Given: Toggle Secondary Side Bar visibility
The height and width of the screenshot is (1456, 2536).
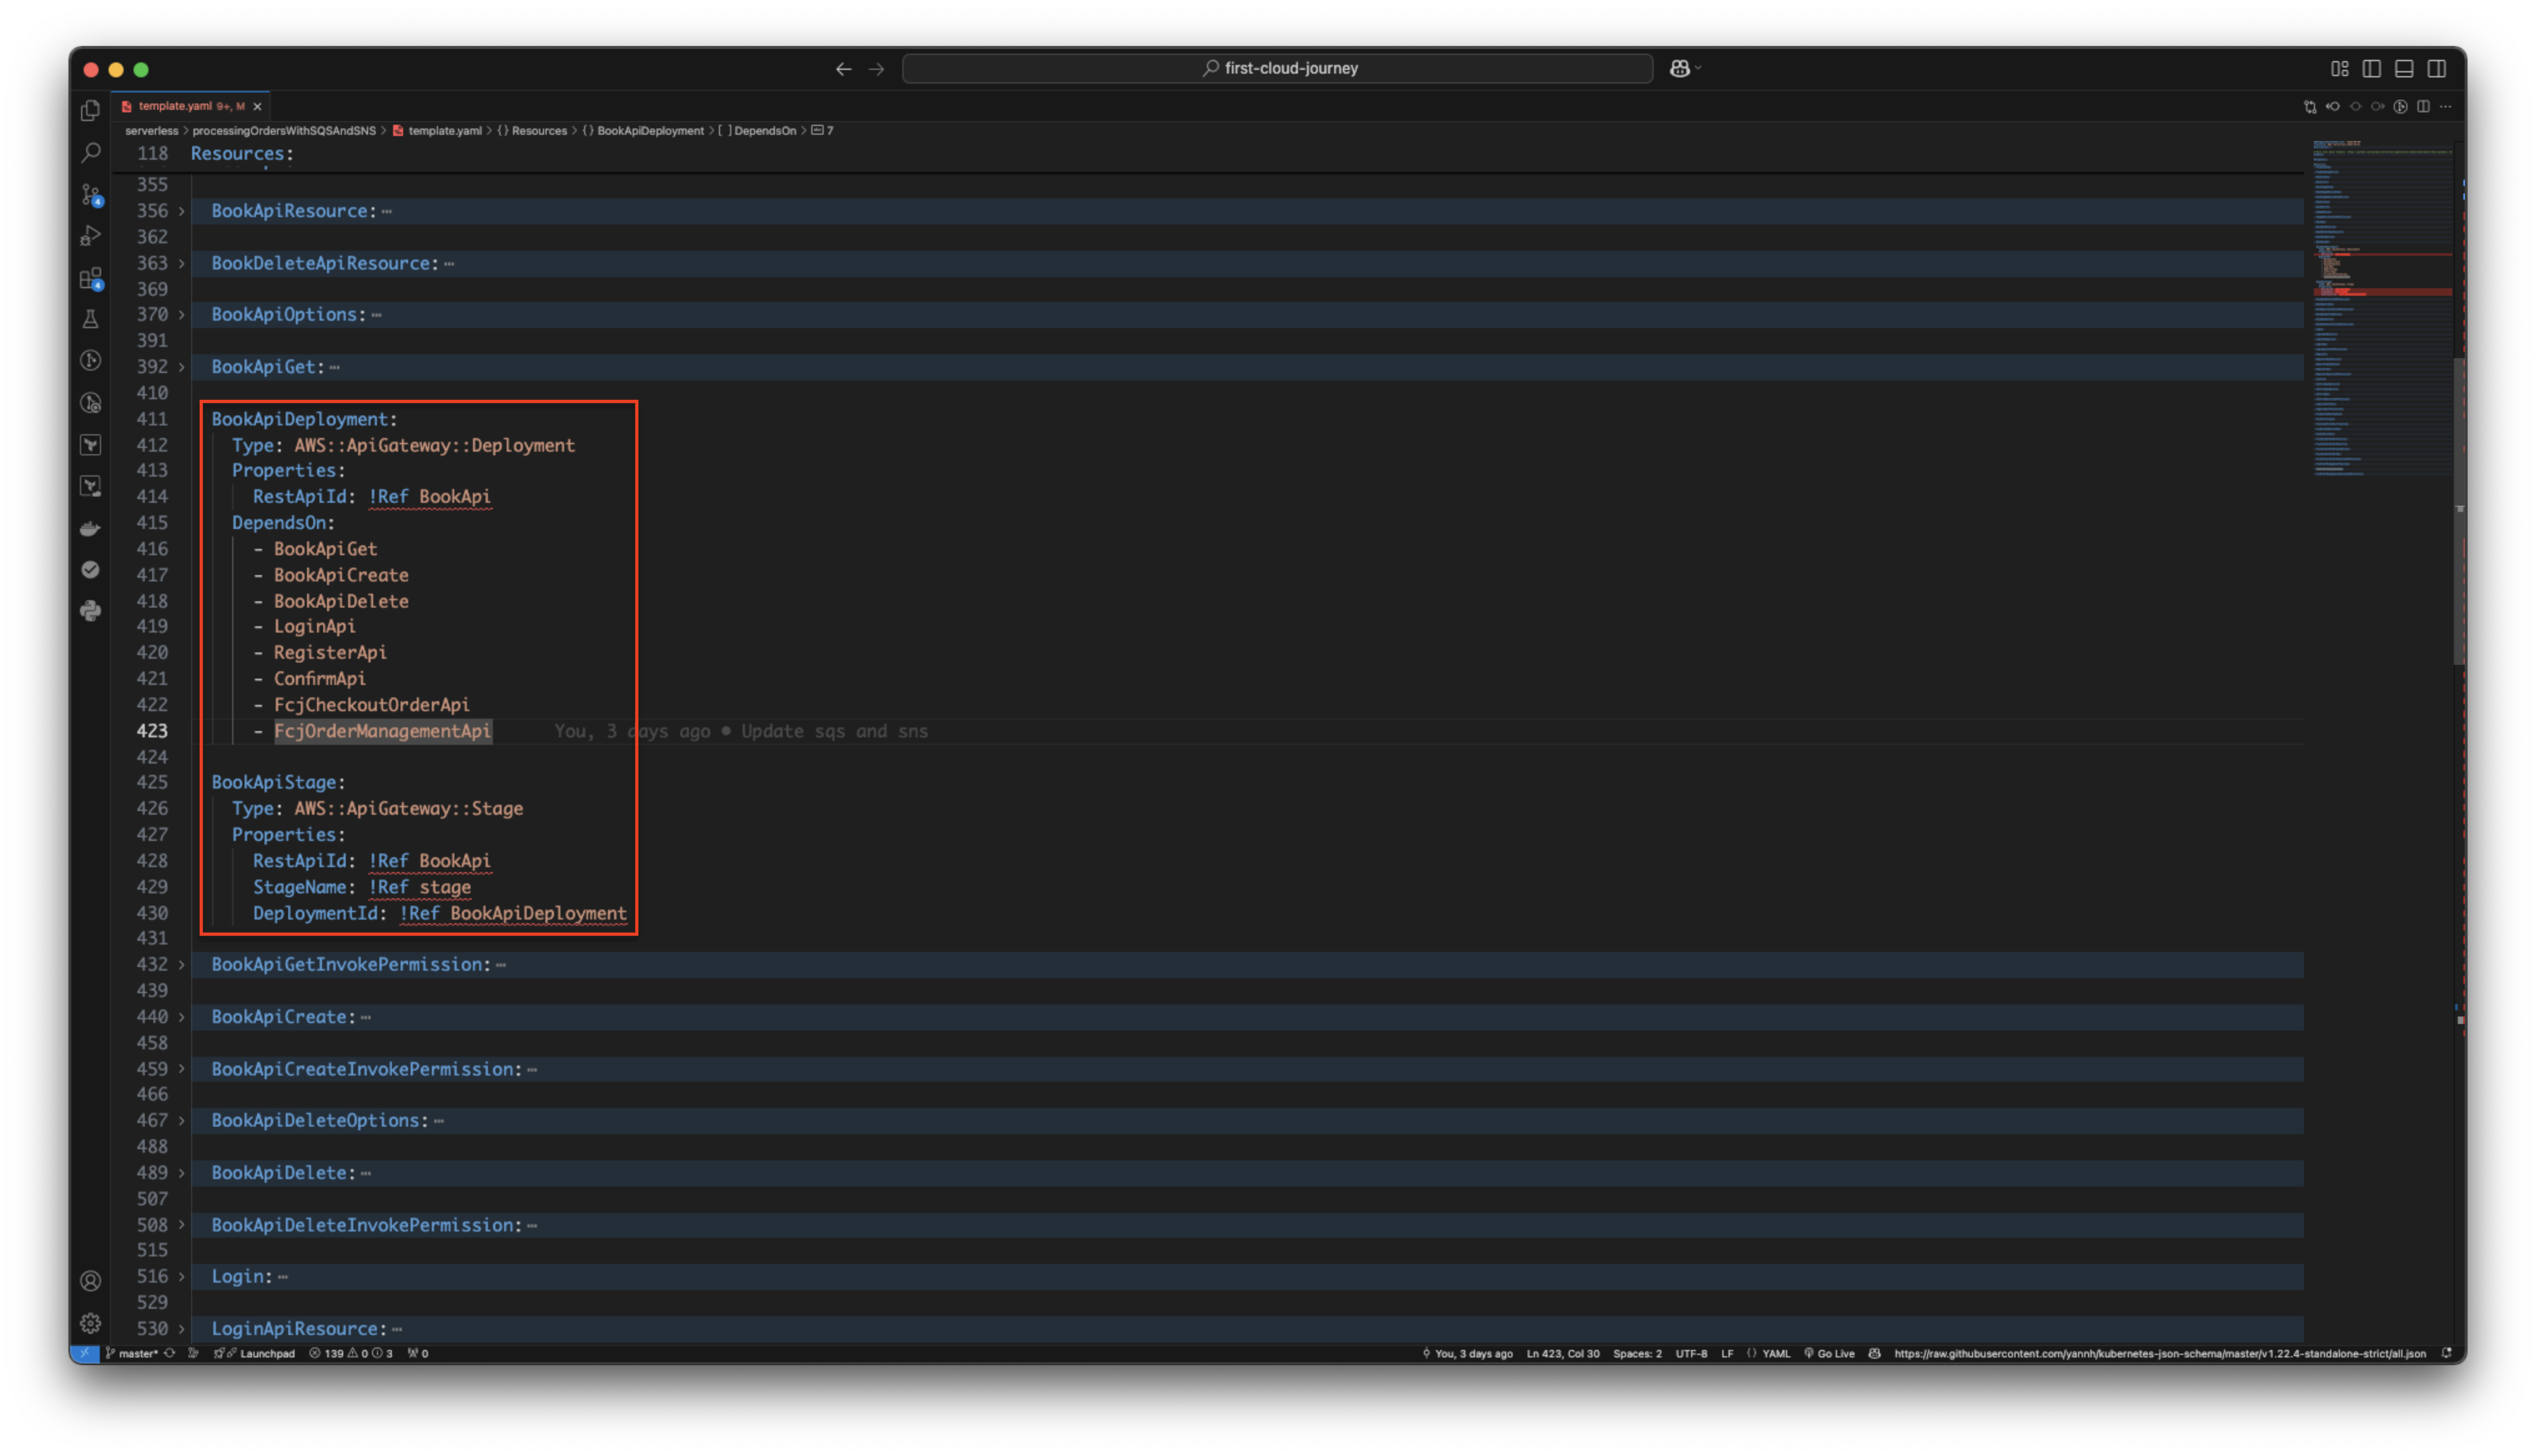Looking at the screenshot, I should pos(2437,68).
